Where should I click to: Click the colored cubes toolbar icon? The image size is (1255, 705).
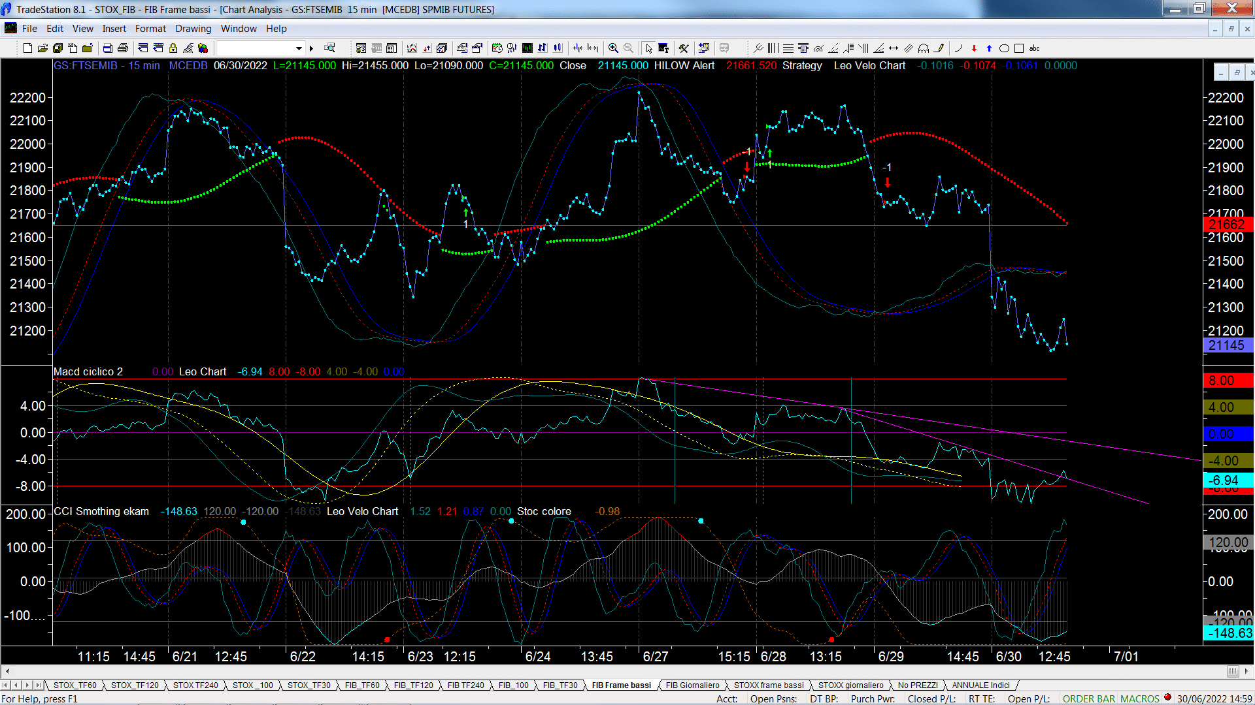[x=203, y=48]
